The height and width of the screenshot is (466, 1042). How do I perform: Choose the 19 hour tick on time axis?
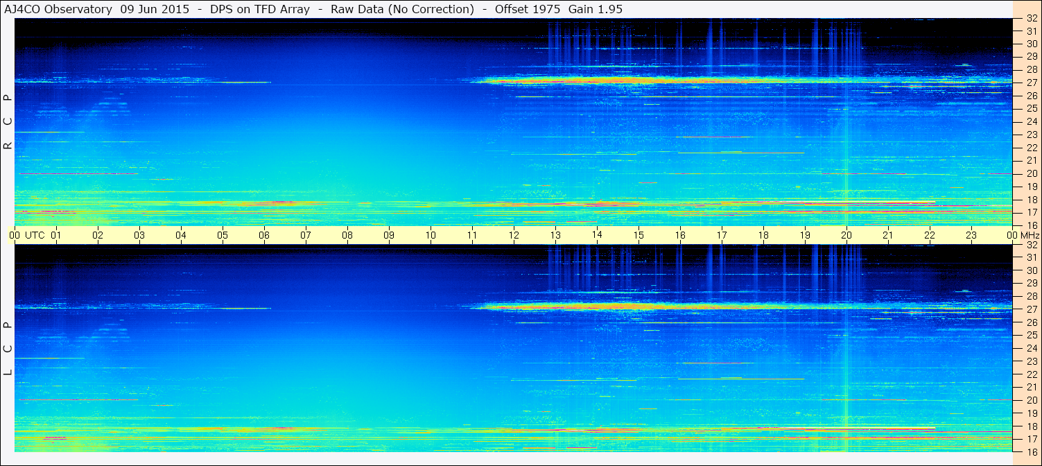[x=805, y=235]
